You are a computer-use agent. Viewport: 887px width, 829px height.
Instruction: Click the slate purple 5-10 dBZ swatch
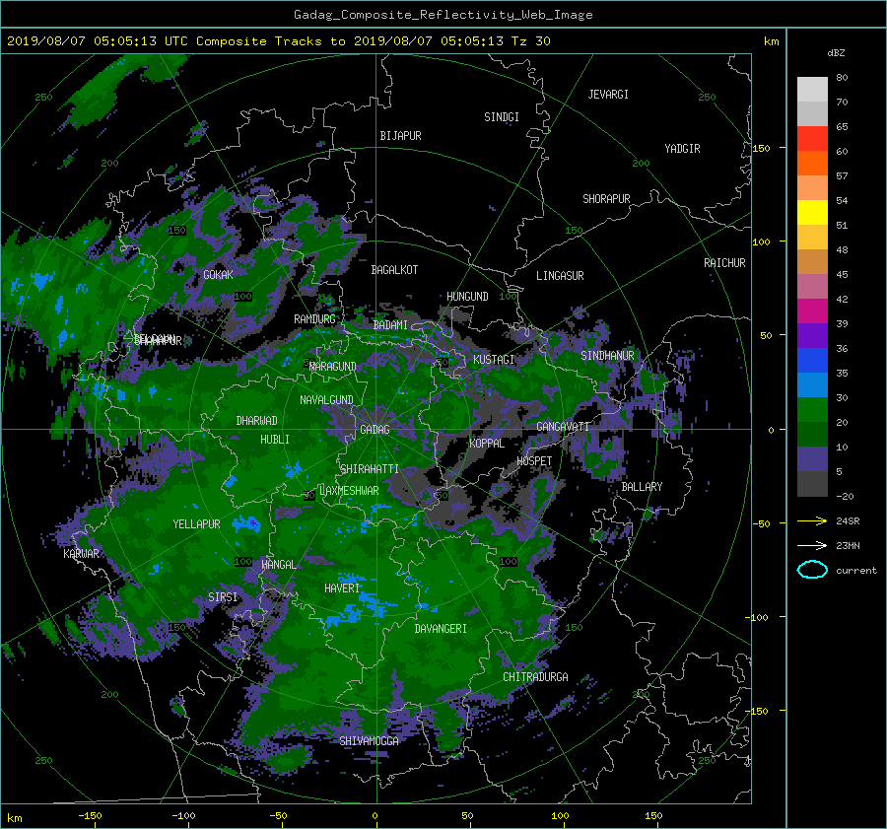click(812, 459)
